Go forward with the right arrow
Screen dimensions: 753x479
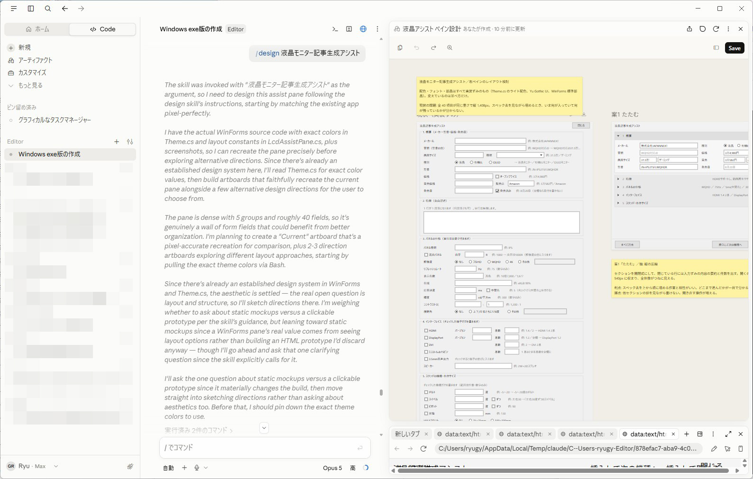coord(81,9)
